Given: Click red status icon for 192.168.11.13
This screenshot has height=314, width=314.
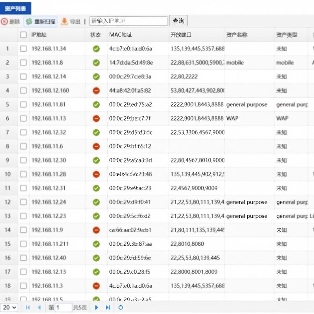Looking at the screenshot, I should [x=96, y=119].
